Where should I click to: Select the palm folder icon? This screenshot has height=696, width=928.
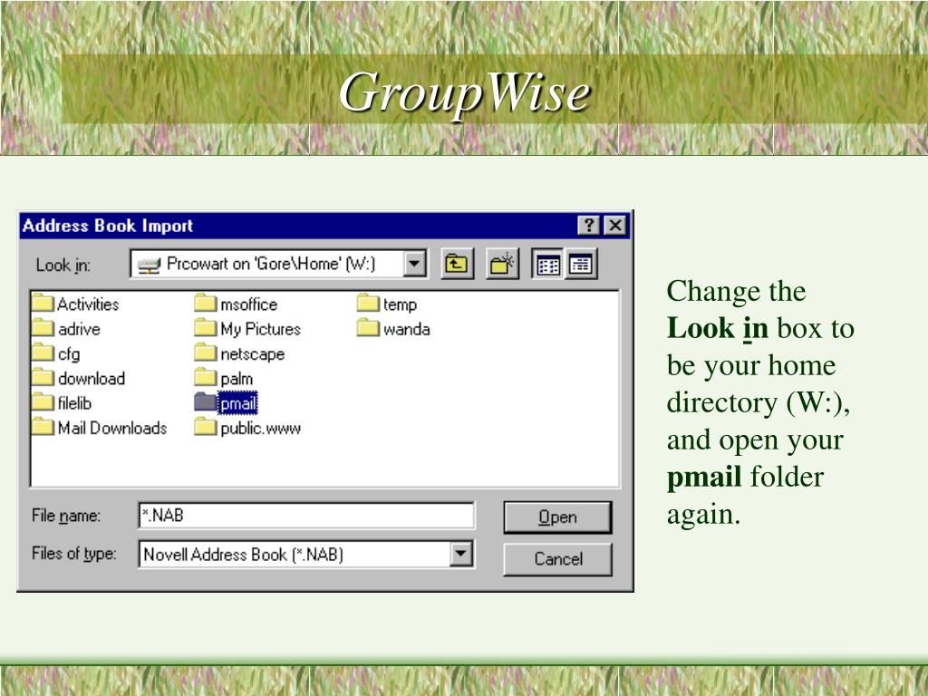(x=206, y=378)
